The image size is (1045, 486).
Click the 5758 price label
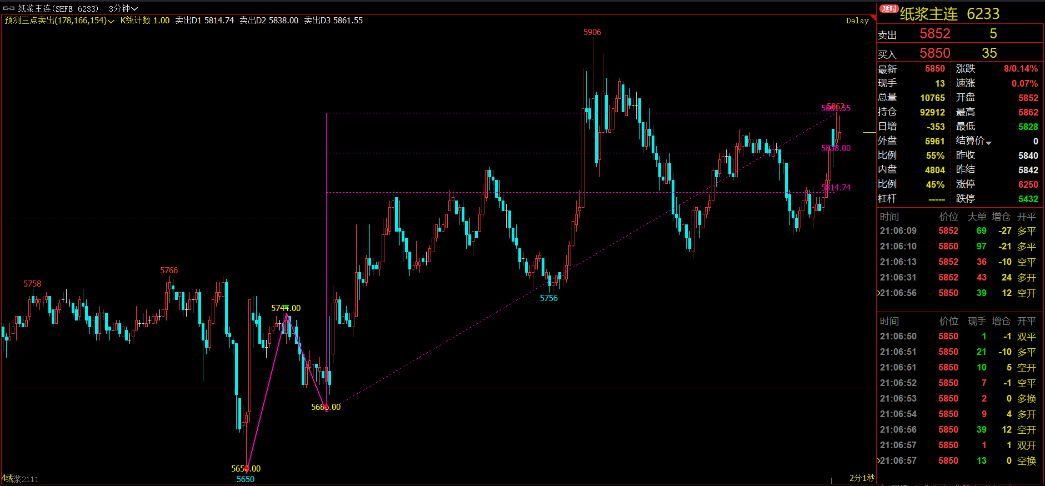[x=32, y=284]
